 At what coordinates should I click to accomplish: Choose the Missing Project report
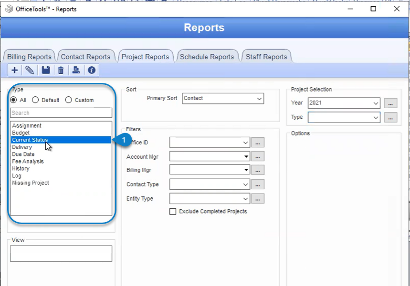[x=31, y=183]
